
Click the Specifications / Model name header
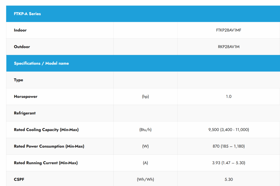[41, 63]
